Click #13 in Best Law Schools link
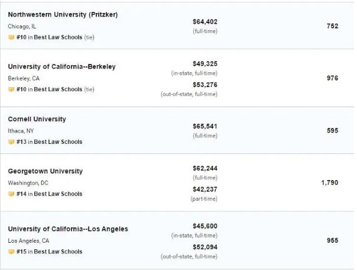 [x=49, y=142]
